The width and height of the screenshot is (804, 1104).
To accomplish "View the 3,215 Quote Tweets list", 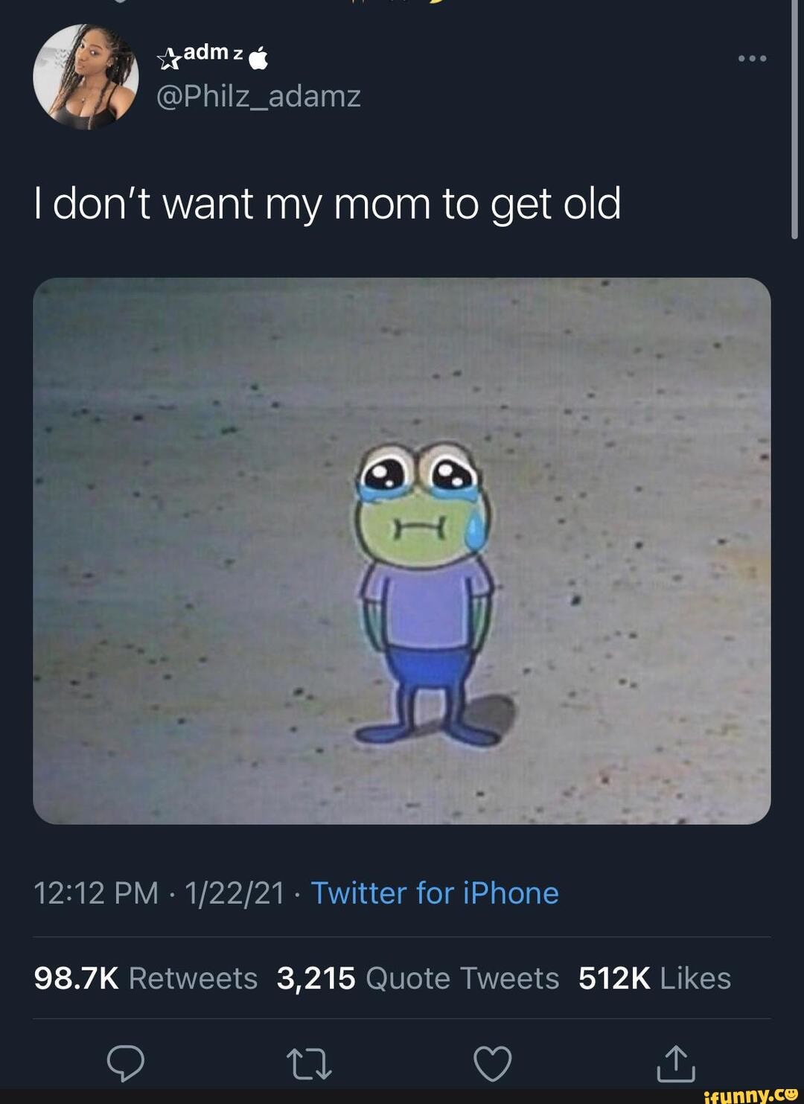I will [x=418, y=978].
